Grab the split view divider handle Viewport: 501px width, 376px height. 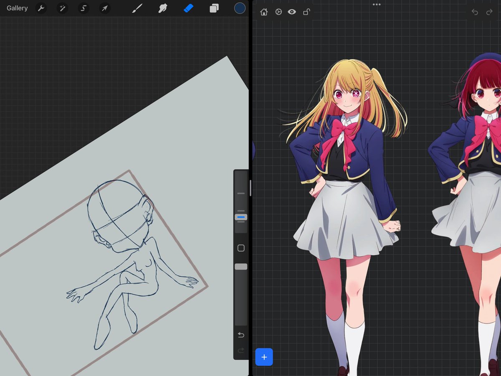[250, 188]
